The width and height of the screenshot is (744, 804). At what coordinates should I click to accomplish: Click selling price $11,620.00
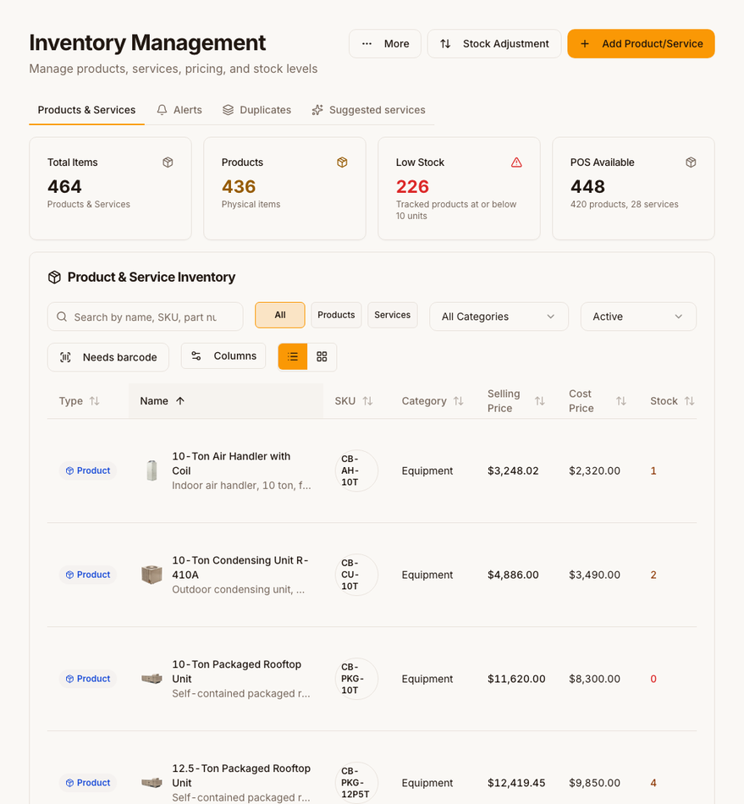(516, 679)
